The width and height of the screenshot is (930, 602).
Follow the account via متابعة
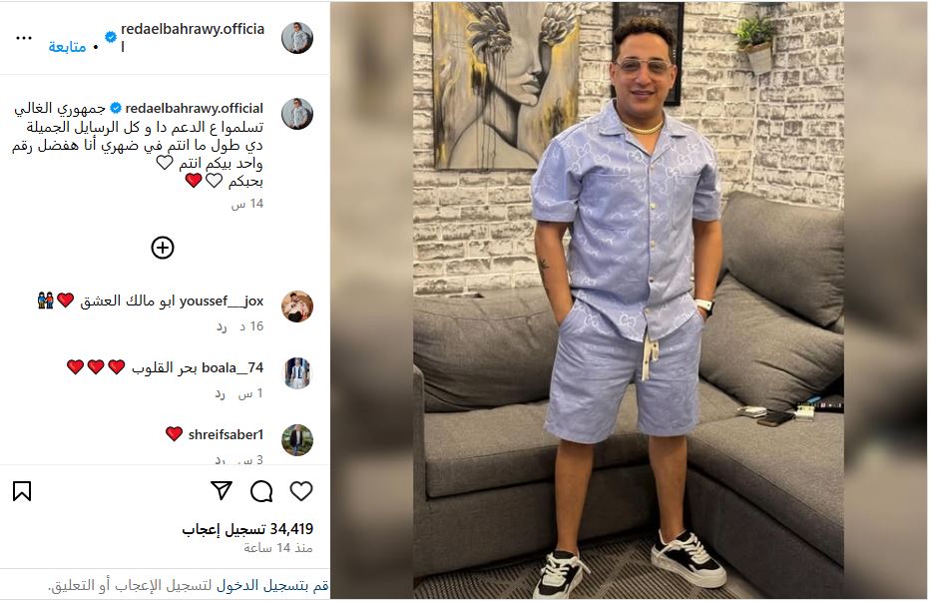[67, 46]
